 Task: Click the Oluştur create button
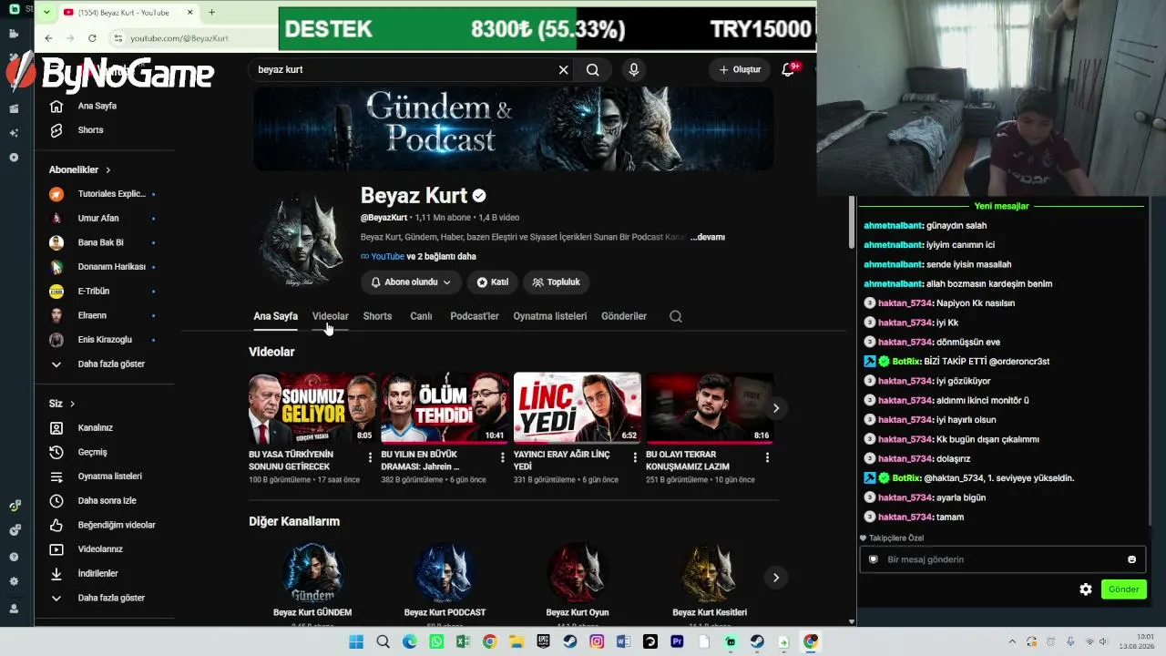point(740,69)
